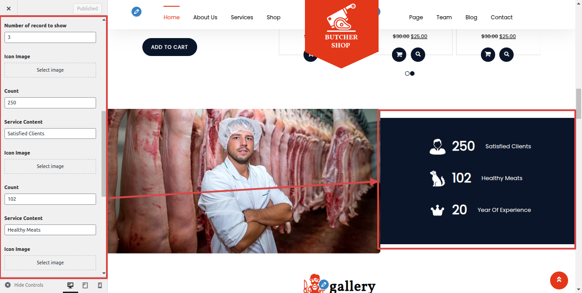Click the Published button
The width and height of the screenshot is (582, 293).
pos(88,9)
